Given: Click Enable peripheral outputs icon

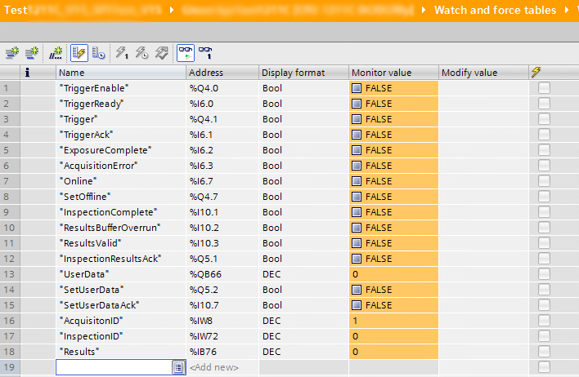Looking at the screenshot, I should pos(162,51).
